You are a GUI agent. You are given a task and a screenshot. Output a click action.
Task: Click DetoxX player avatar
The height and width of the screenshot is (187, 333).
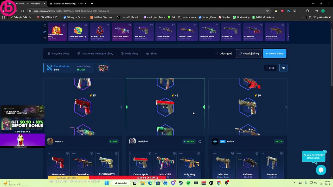click(x=50, y=142)
